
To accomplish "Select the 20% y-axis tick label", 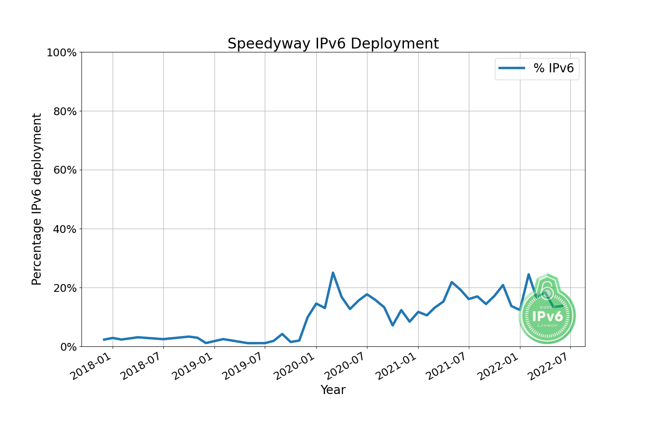I will coord(64,288).
